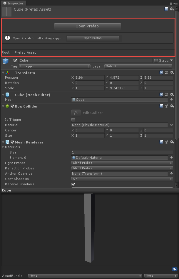Collapse the Transform component foldout
The image size is (179, 279).
tap(3, 72)
